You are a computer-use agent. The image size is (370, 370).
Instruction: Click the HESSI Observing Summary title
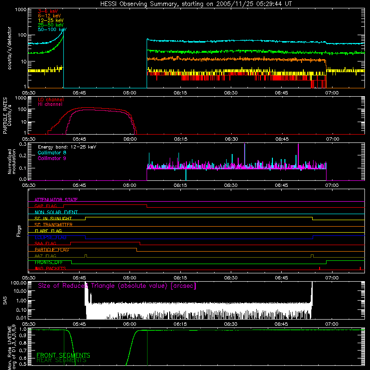click(196, 4)
